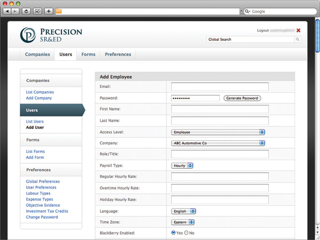Open the Change Password link
This screenshot has height=240, width=320.
pyautogui.click(x=42, y=217)
